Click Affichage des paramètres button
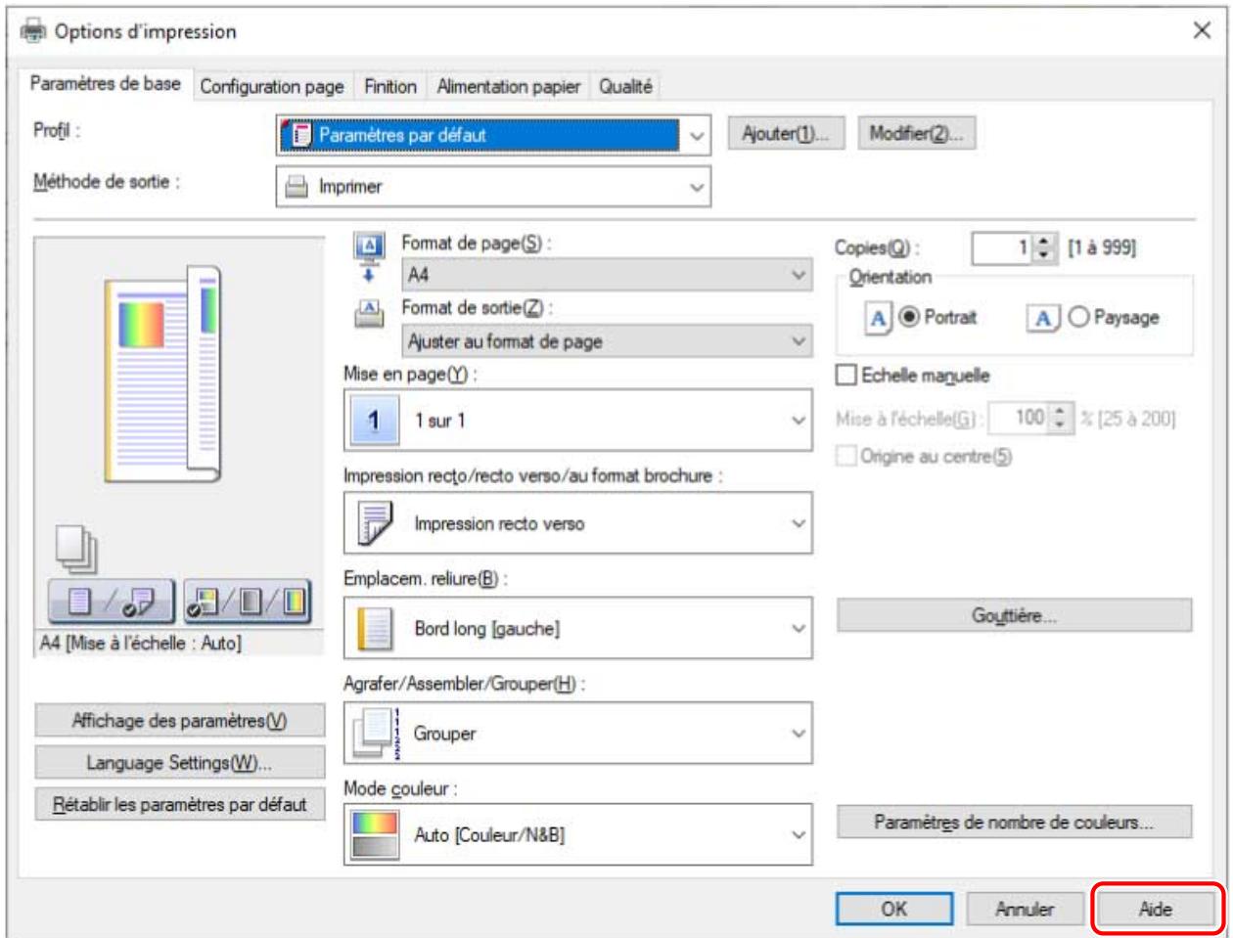This screenshot has width=1233, height=938. [180, 721]
